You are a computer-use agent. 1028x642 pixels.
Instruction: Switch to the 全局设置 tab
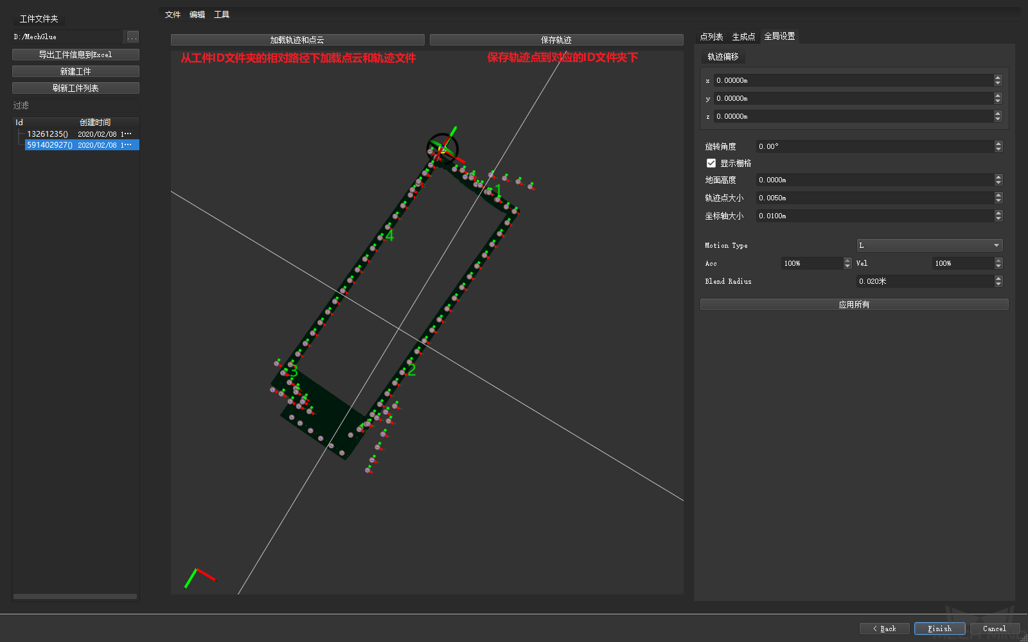[779, 36]
